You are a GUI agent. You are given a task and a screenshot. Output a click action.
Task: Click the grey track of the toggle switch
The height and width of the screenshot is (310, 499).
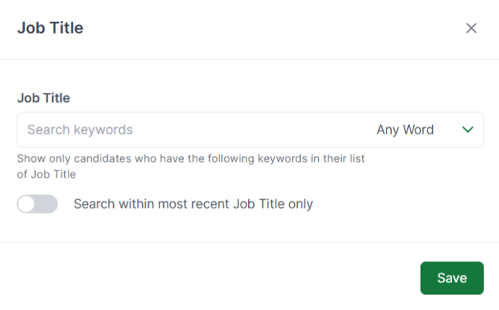(x=47, y=204)
